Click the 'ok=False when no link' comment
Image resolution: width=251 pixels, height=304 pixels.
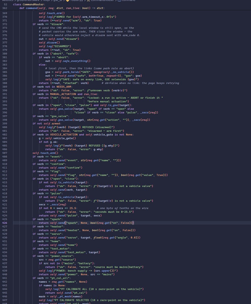coord(140,83)
